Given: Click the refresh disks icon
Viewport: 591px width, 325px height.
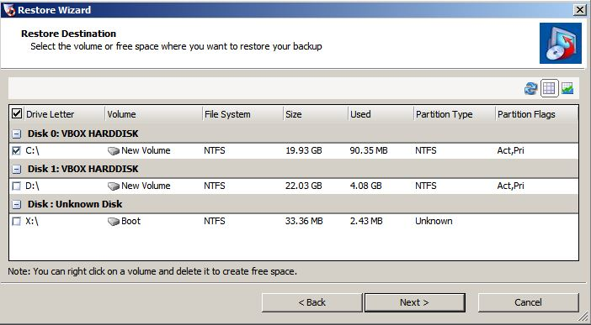Looking at the screenshot, I should [530, 89].
